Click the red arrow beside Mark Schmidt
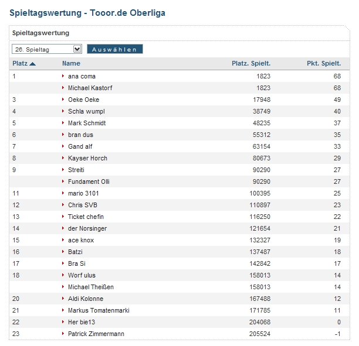359x346 pixels. [x=63, y=123]
